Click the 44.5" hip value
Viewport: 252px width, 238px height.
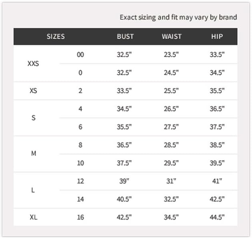click(x=217, y=217)
